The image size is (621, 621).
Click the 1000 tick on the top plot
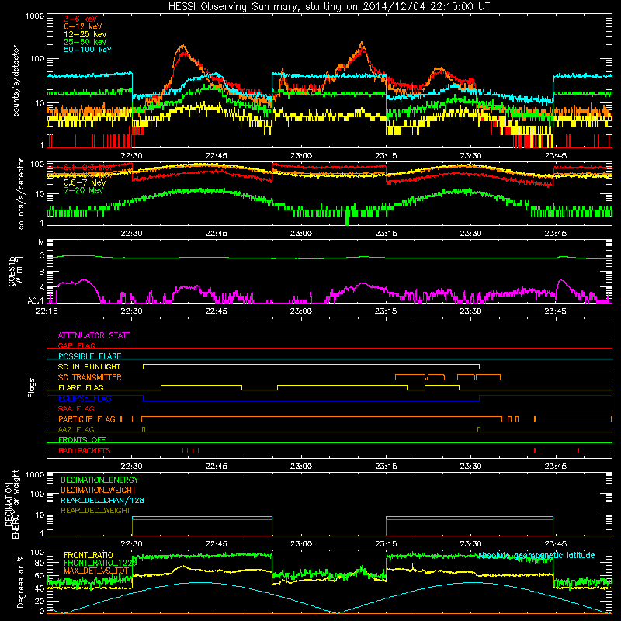[x=34, y=16]
